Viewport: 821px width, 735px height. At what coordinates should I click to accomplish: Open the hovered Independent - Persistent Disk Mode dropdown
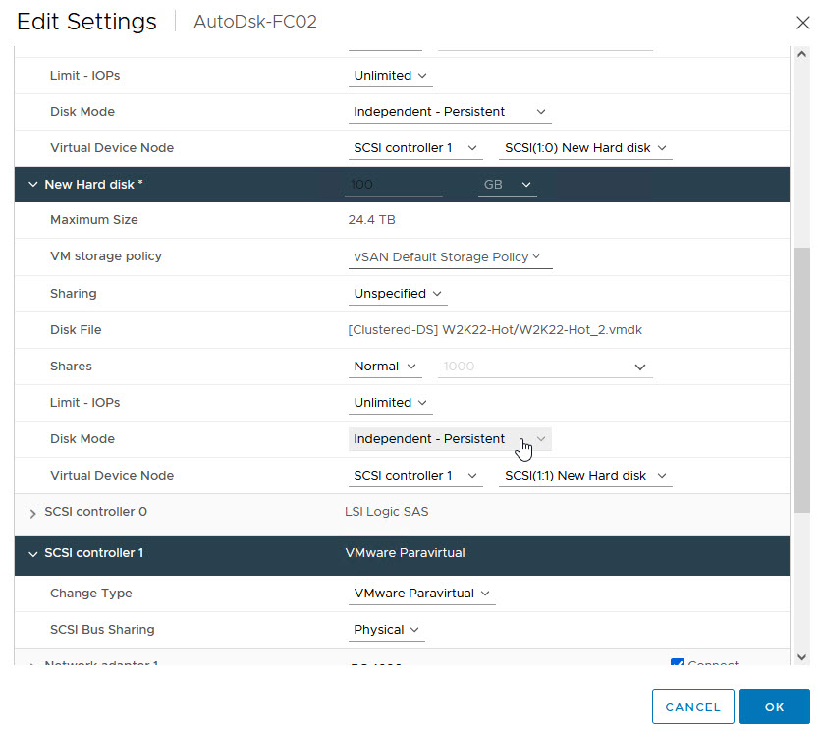(x=450, y=439)
